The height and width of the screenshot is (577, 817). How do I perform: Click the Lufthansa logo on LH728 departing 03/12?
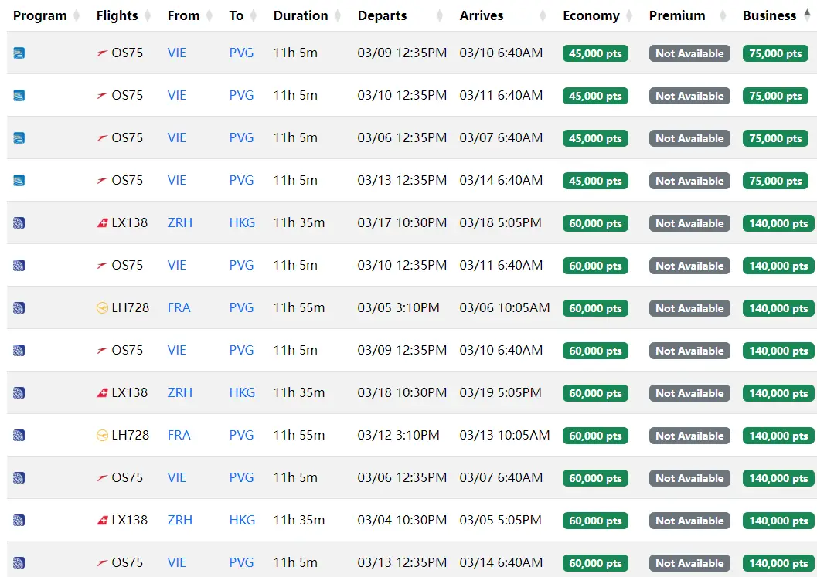point(102,436)
